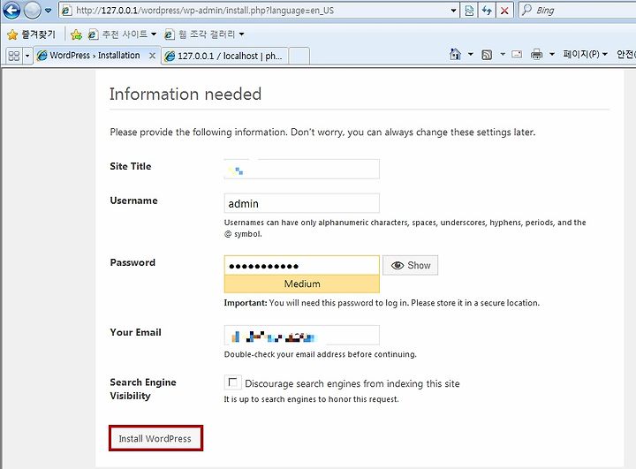Click the browser Forward arrow button
The height and width of the screenshot is (469, 636).
click(33, 11)
